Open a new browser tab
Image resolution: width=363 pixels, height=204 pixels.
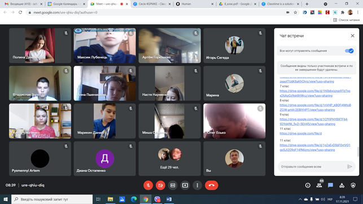tap(307, 4)
